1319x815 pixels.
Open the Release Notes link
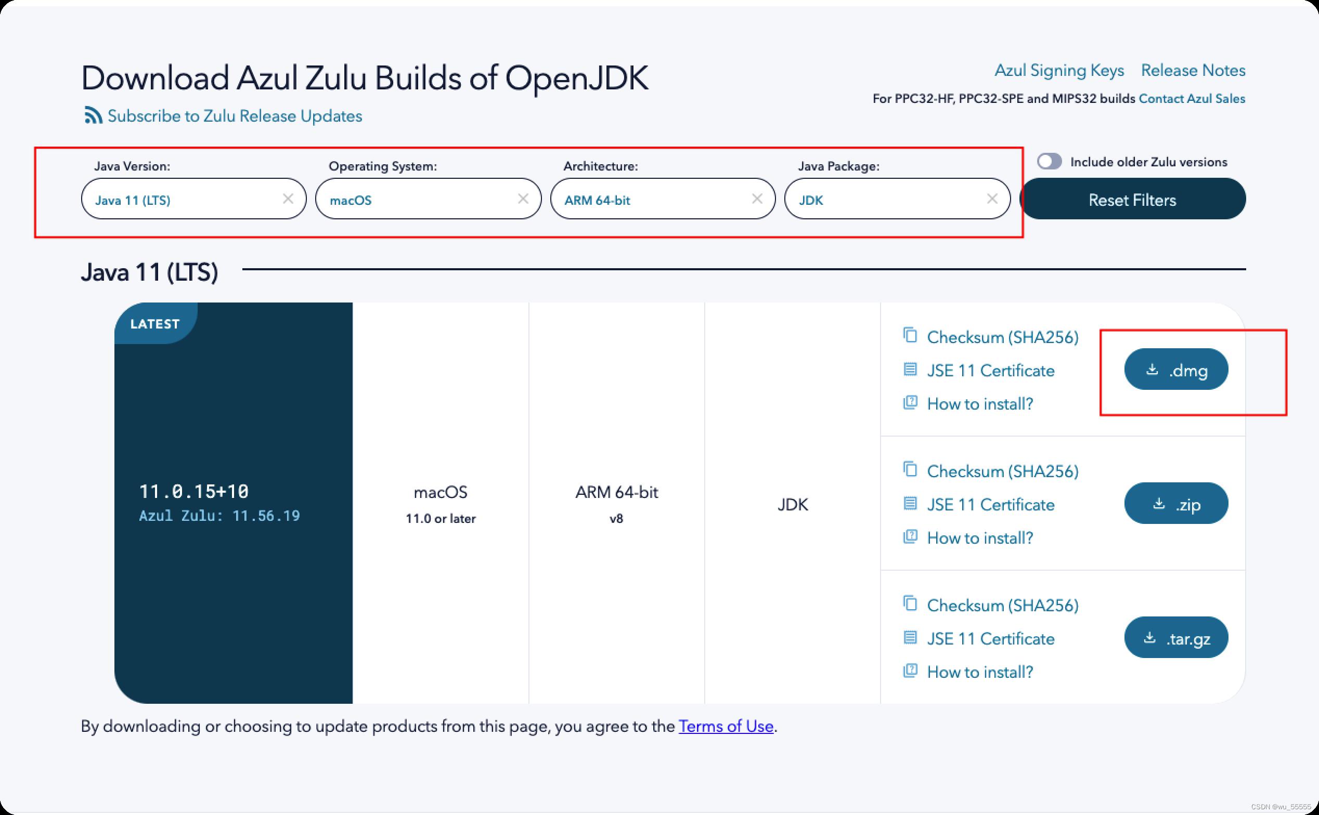click(x=1193, y=70)
